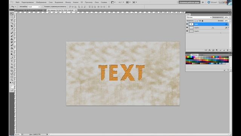The height and width of the screenshot is (136, 241).
Task: Select the Lasso tool
Action: point(12,20)
